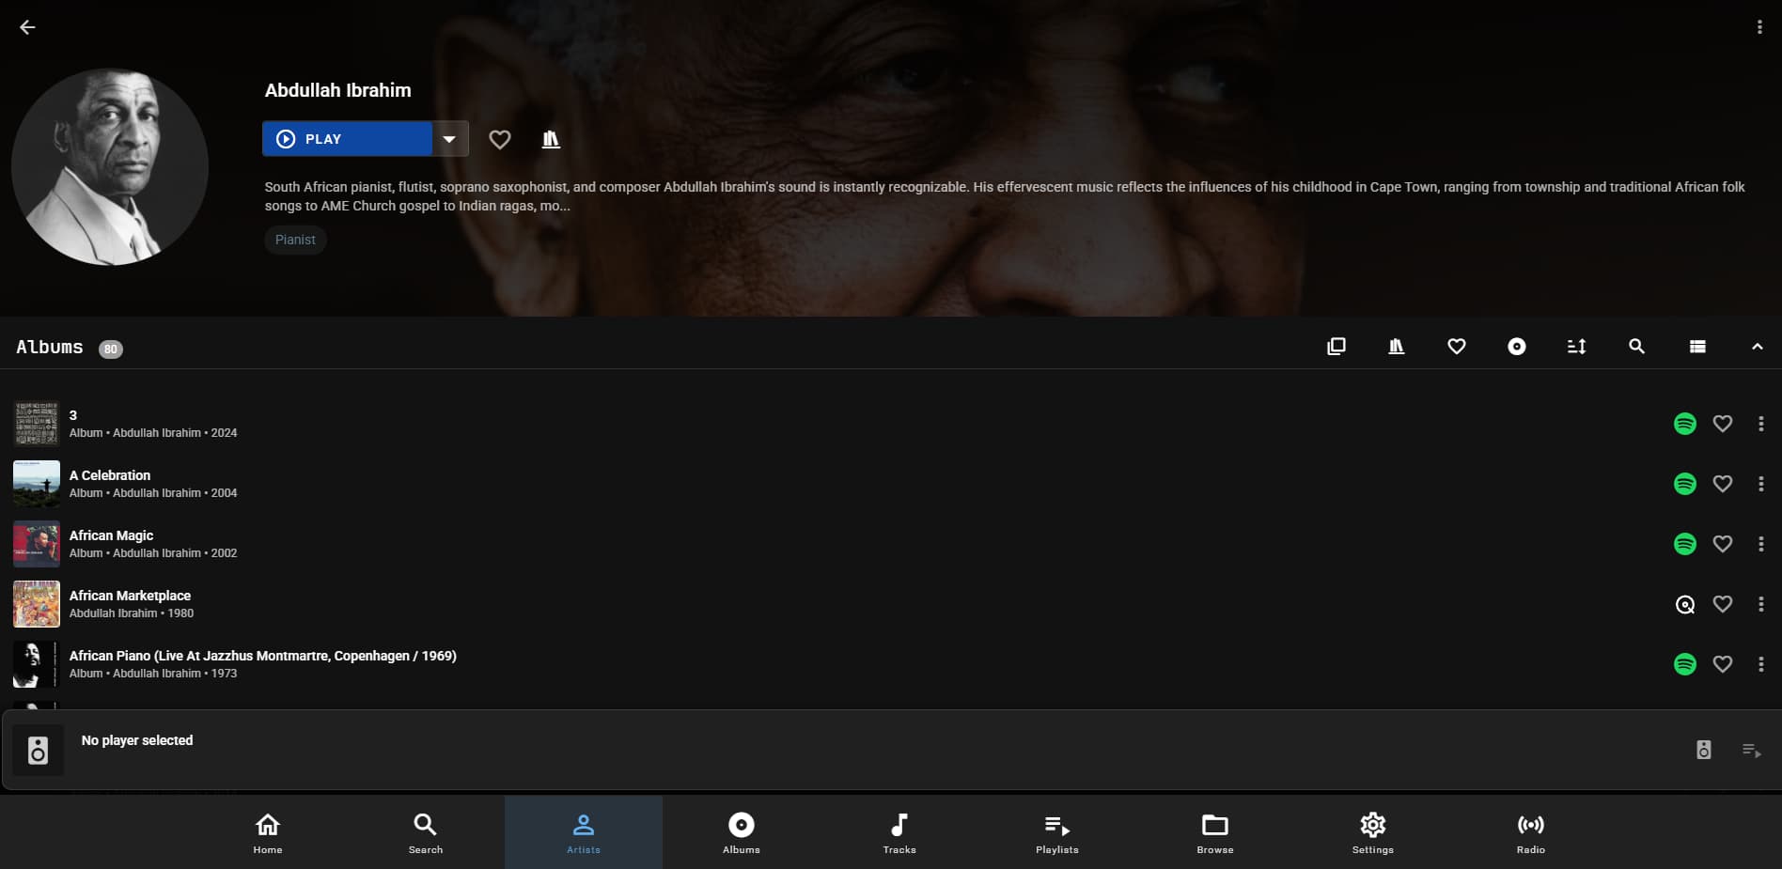1782x869 pixels.
Task: Open the Play button dropdown arrow
Action: (449, 139)
